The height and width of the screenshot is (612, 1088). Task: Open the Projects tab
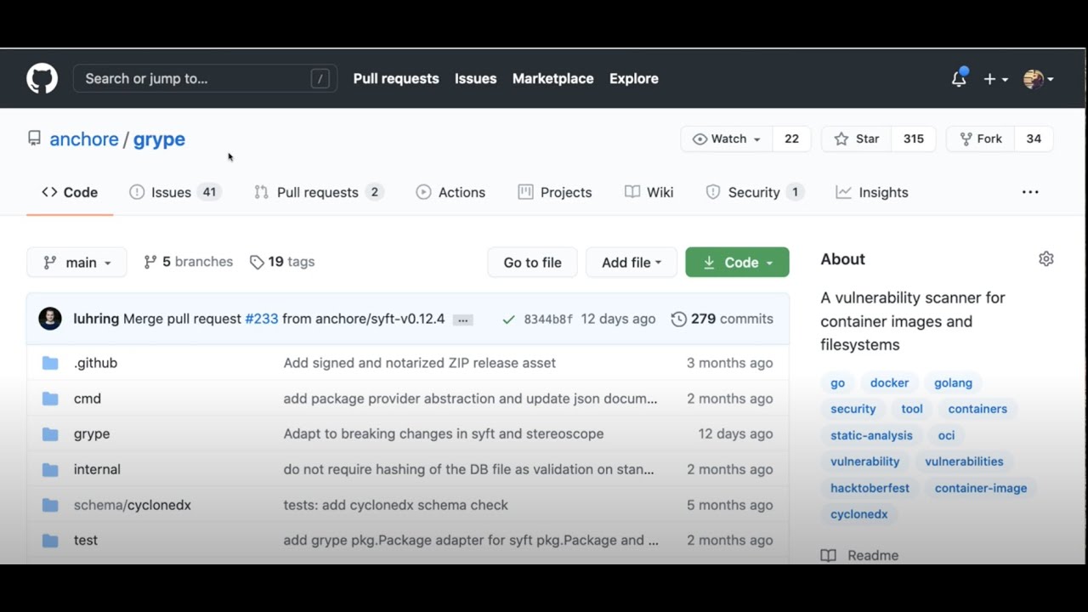coord(555,192)
